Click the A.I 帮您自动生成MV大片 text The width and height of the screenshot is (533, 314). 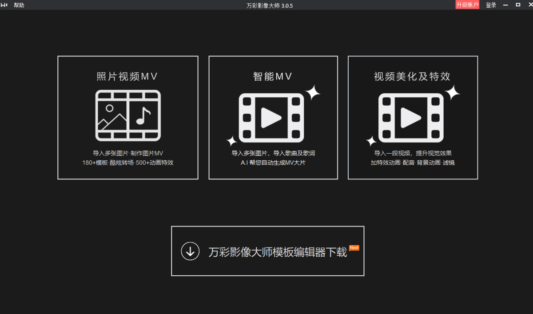pyautogui.click(x=273, y=163)
